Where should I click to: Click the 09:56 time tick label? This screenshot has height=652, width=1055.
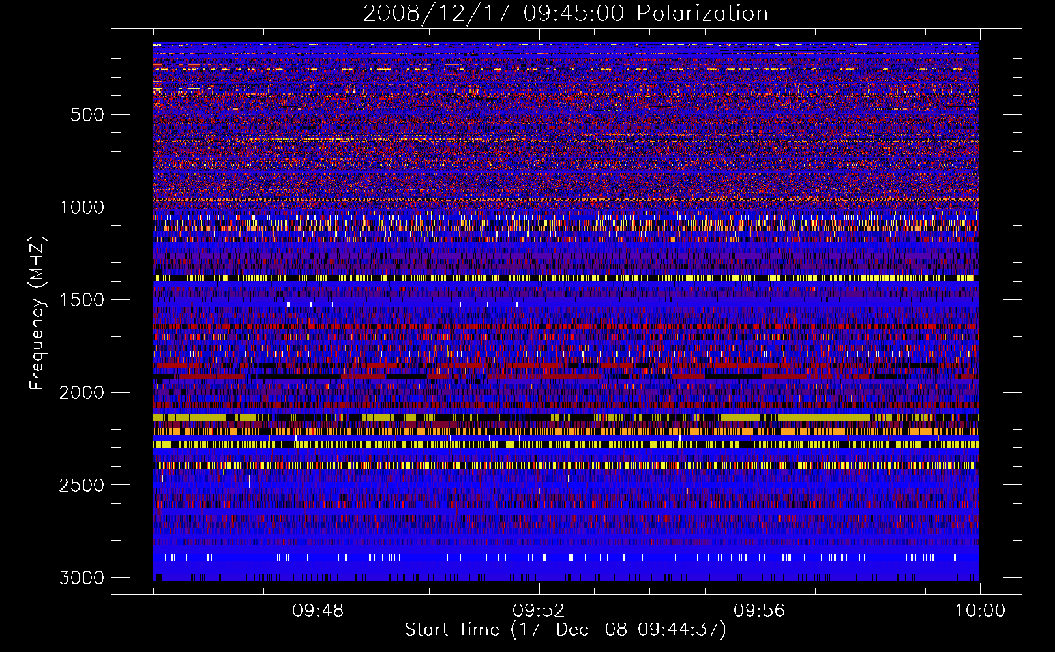point(759,611)
